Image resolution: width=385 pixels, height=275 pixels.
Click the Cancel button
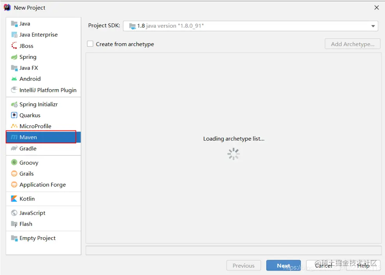323,265
